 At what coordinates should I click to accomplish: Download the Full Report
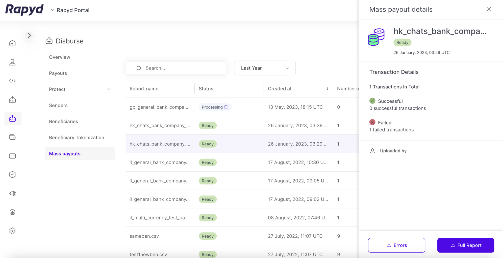(x=466, y=245)
